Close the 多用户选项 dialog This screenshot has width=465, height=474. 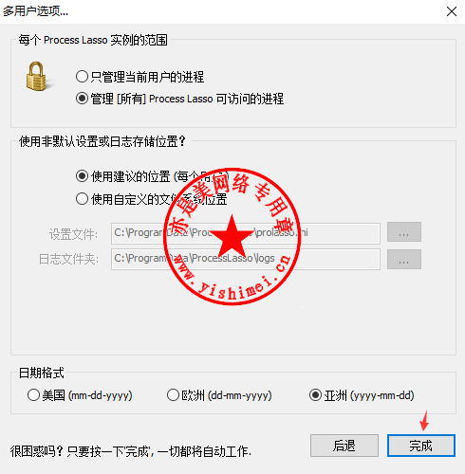(452, 11)
